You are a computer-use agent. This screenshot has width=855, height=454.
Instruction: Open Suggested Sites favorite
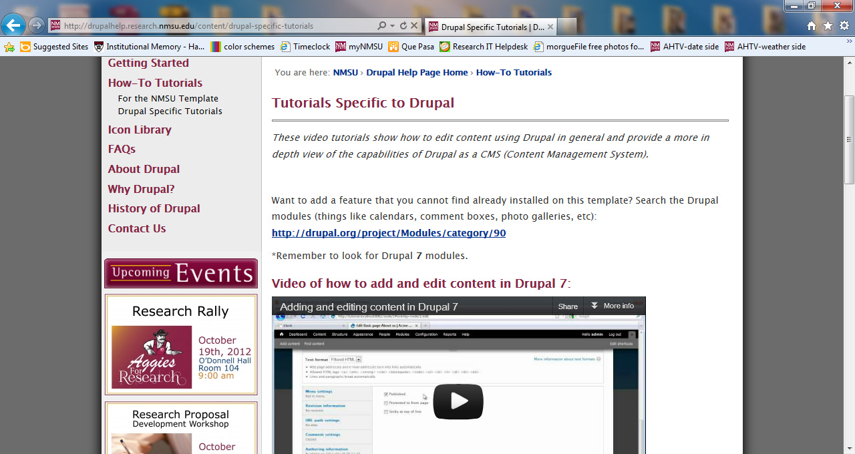tap(54, 47)
